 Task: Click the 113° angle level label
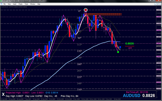point(80,45)
